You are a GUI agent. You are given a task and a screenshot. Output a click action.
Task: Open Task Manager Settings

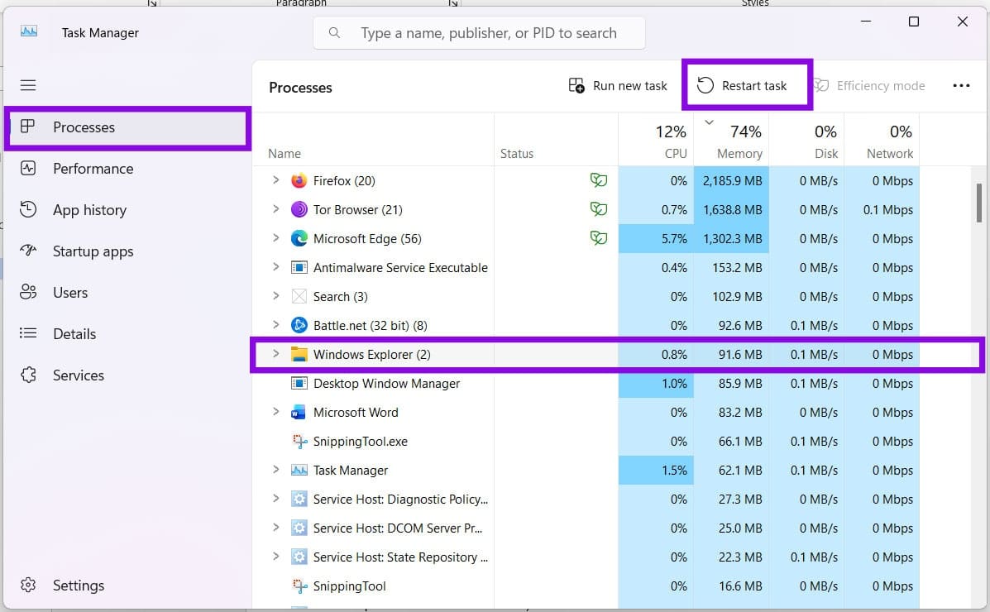point(128,586)
